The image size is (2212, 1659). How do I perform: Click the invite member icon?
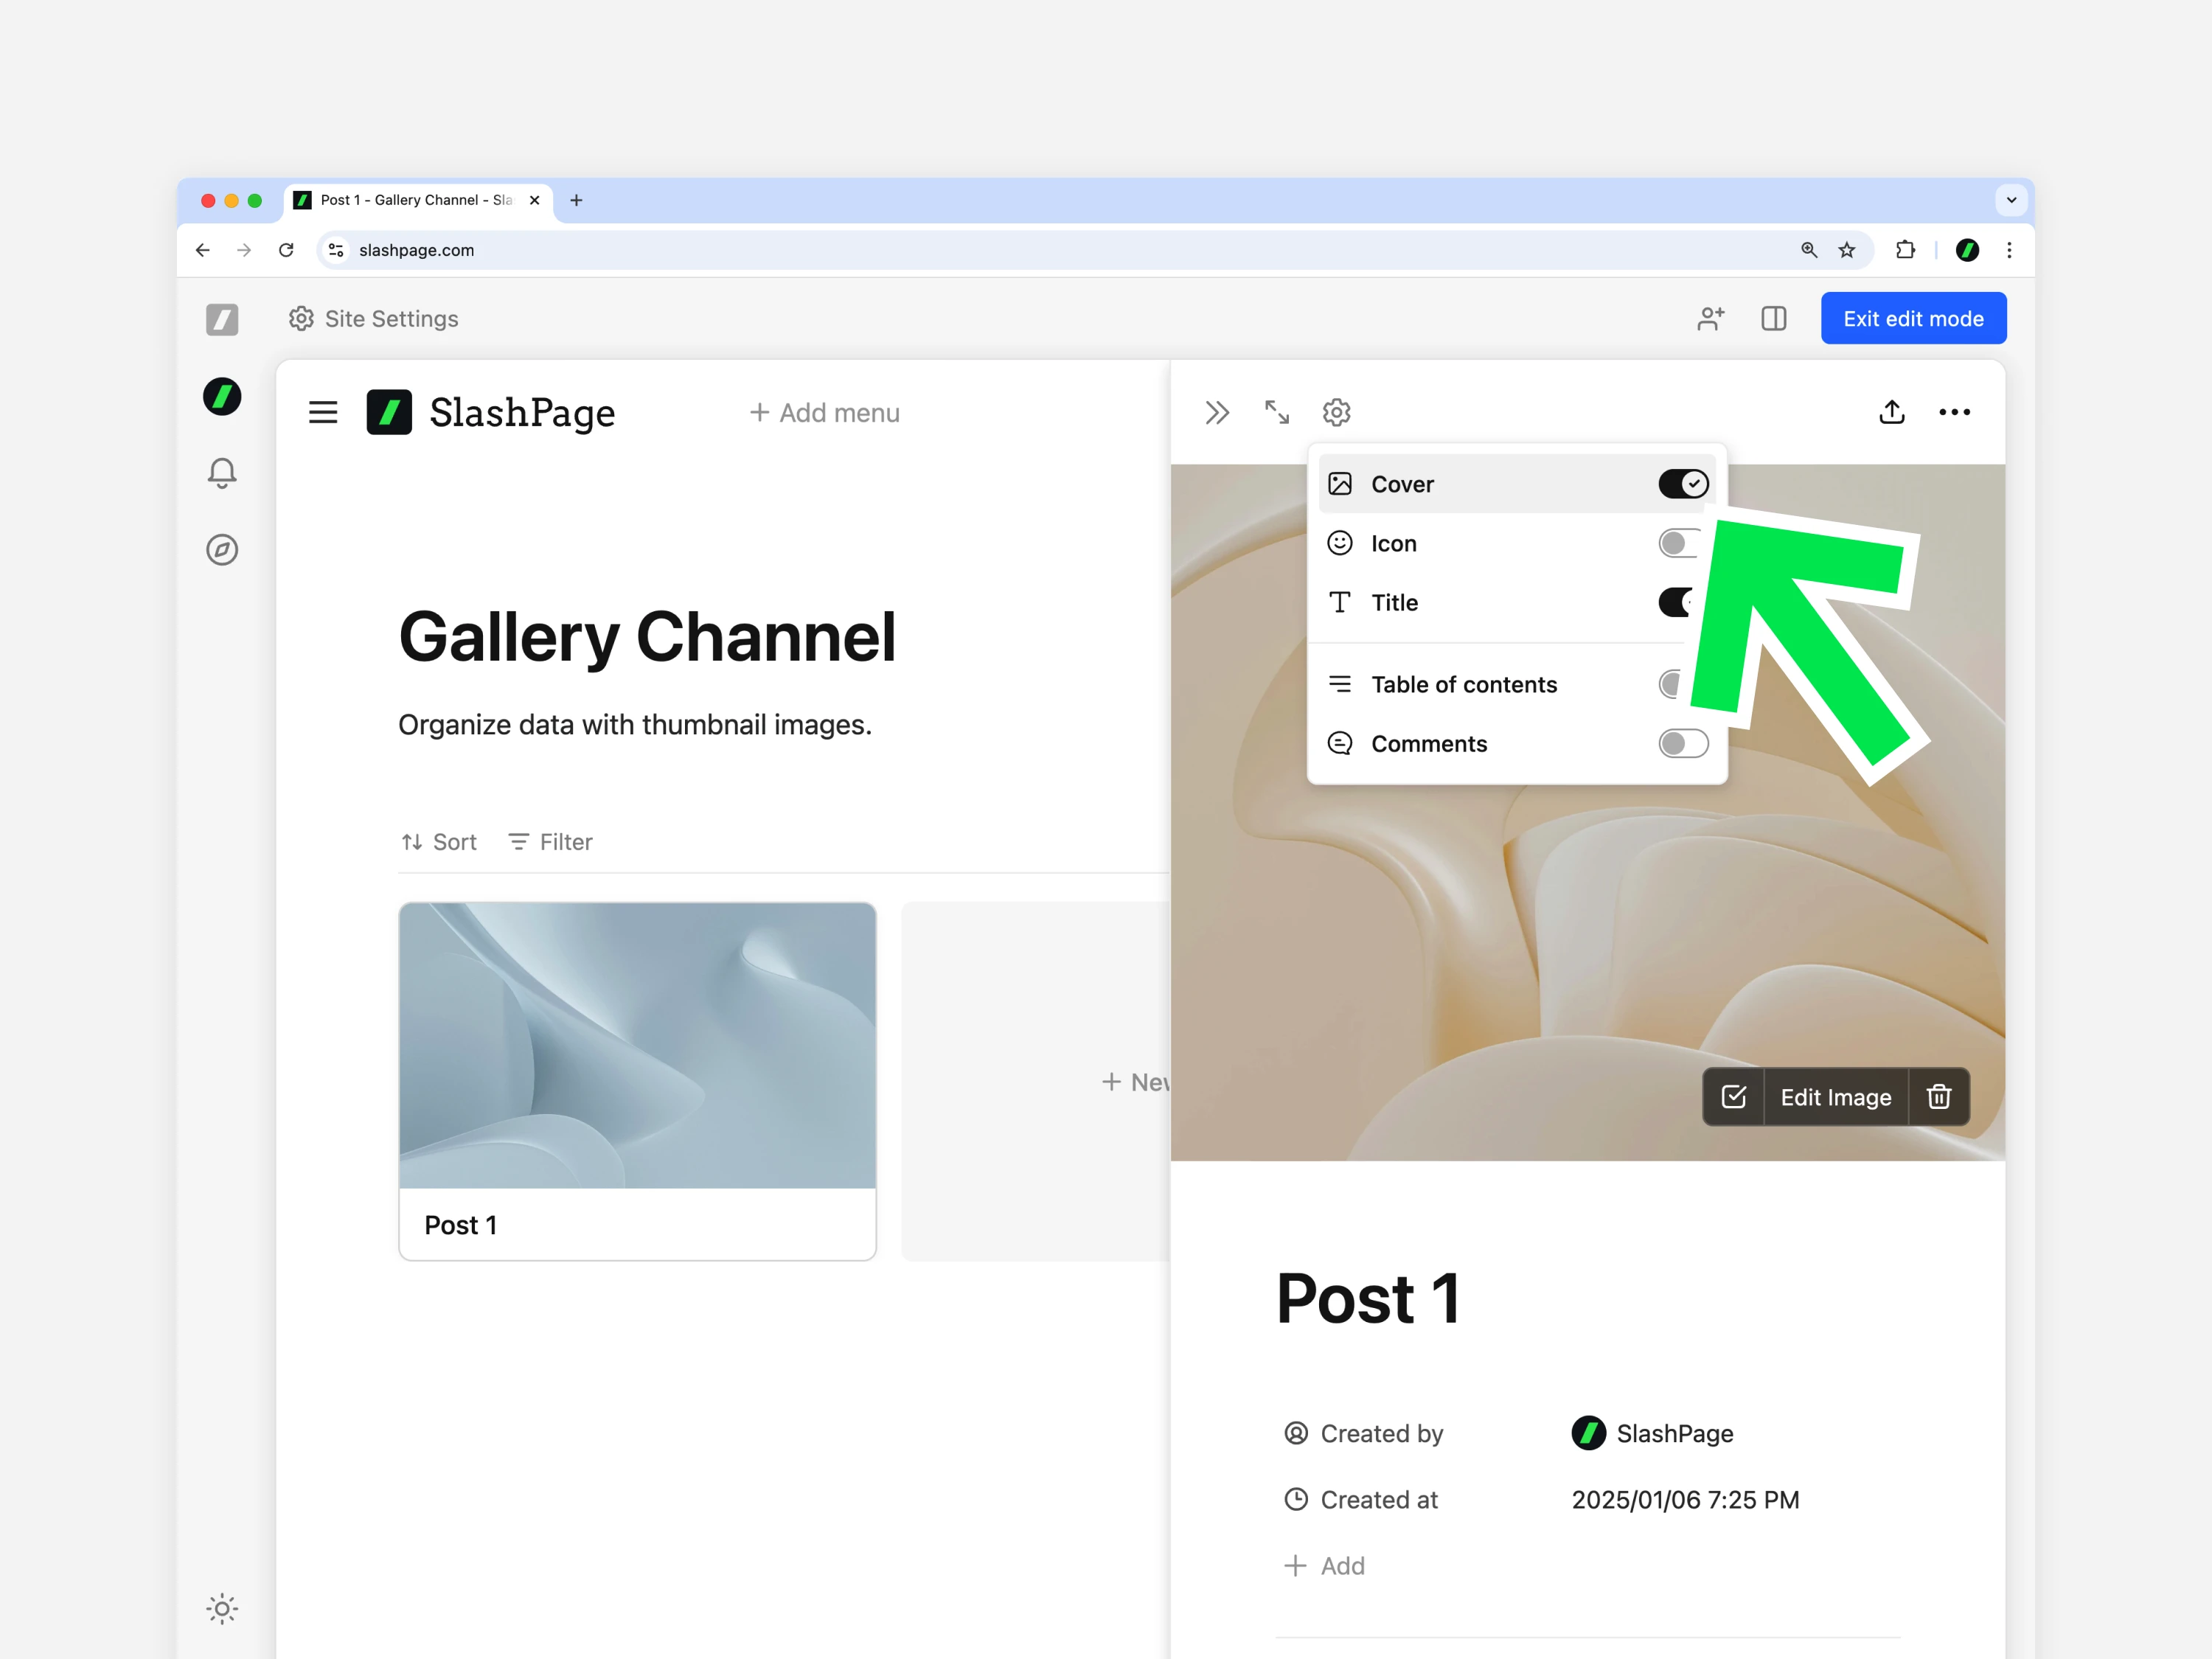(1711, 319)
